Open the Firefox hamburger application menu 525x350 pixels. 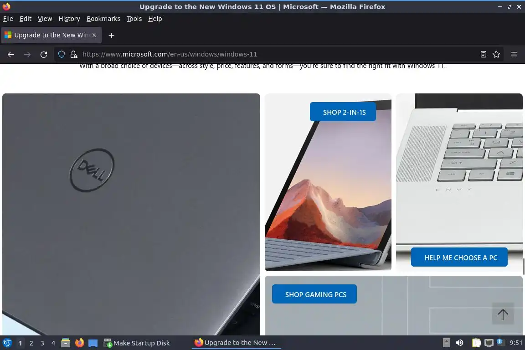514,54
